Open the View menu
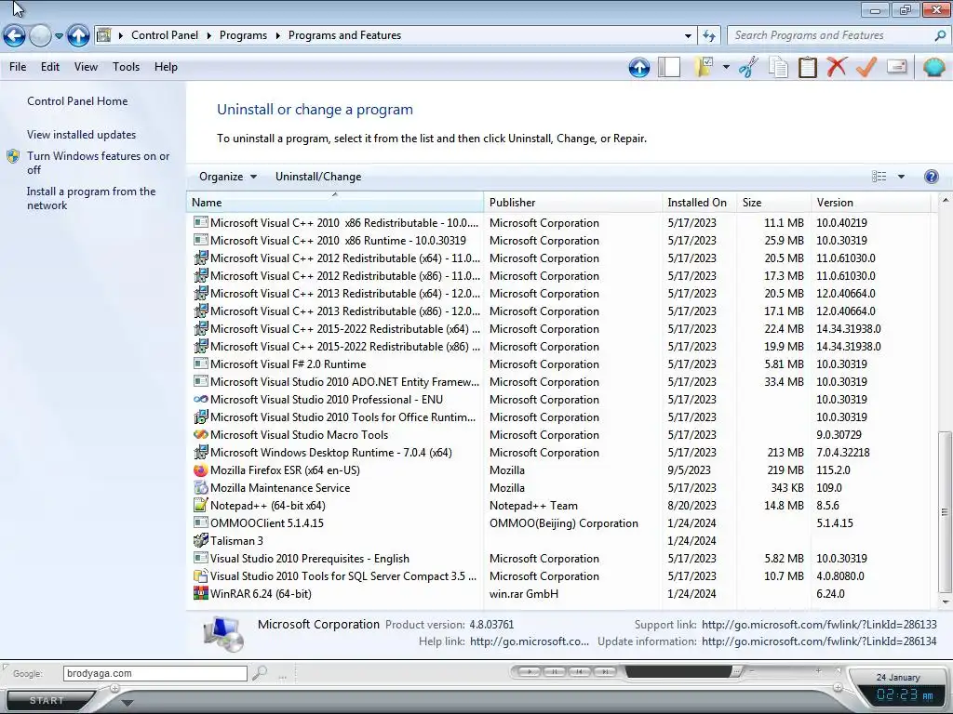Viewport: 953px width, 714px height. click(x=86, y=67)
